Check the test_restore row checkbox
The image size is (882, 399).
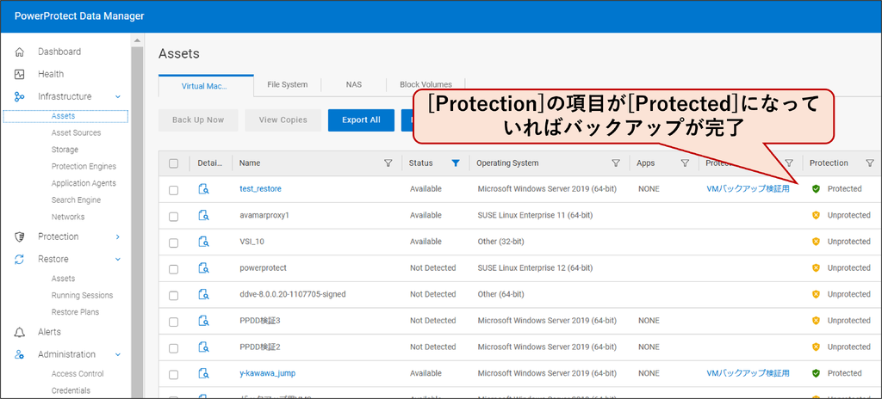click(x=174, y=190)
